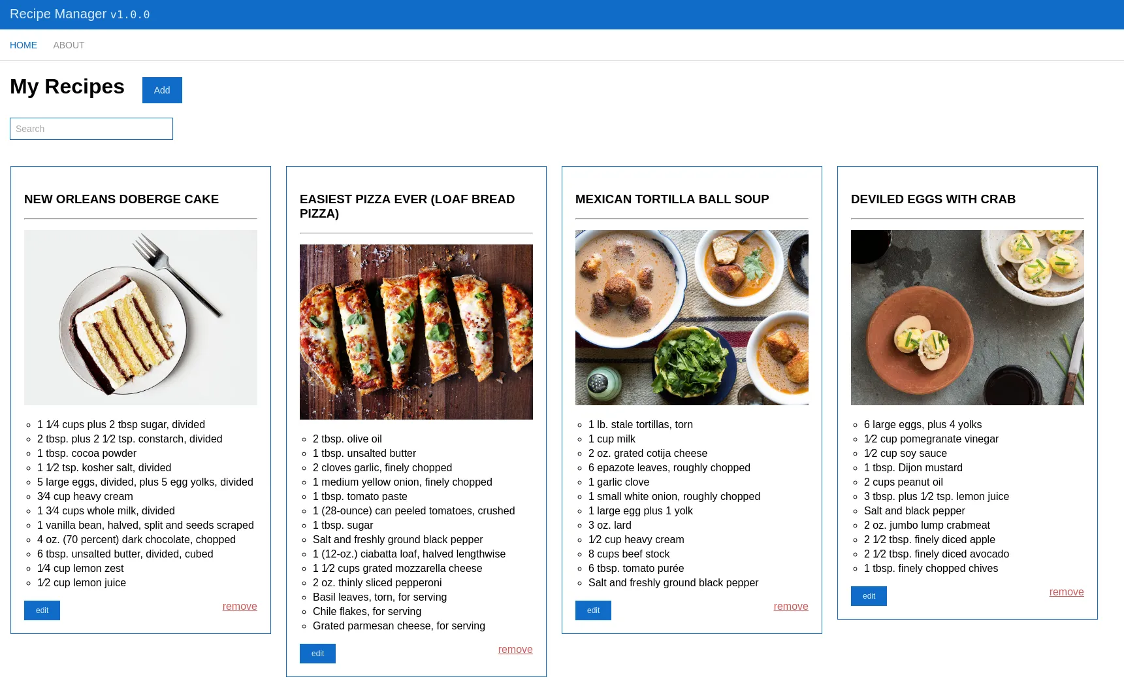
Task: Click the New Orleans Doberge Cake heading
Action: 121,199
